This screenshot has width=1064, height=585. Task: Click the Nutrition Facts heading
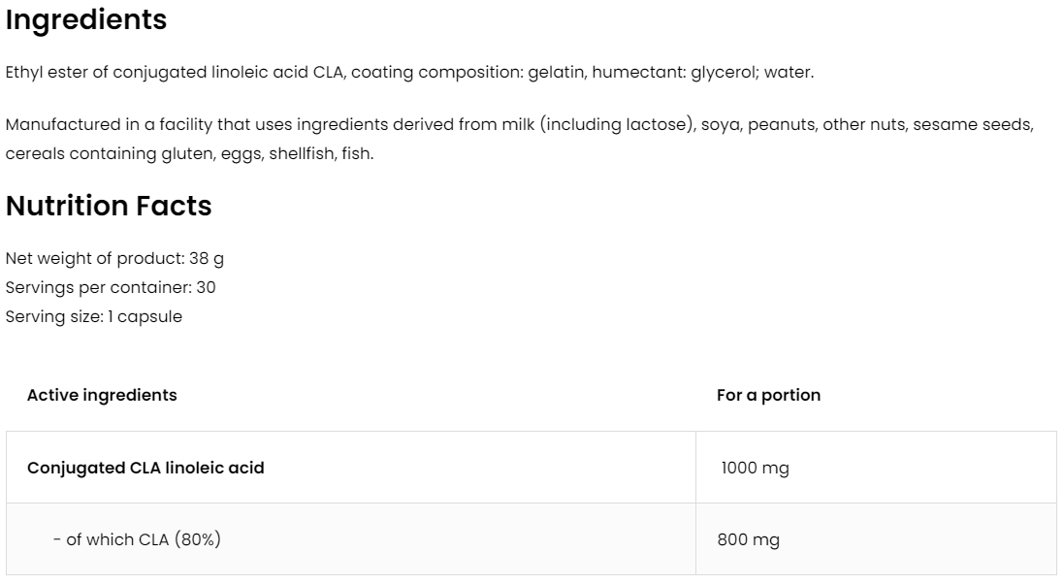(109, 206)
